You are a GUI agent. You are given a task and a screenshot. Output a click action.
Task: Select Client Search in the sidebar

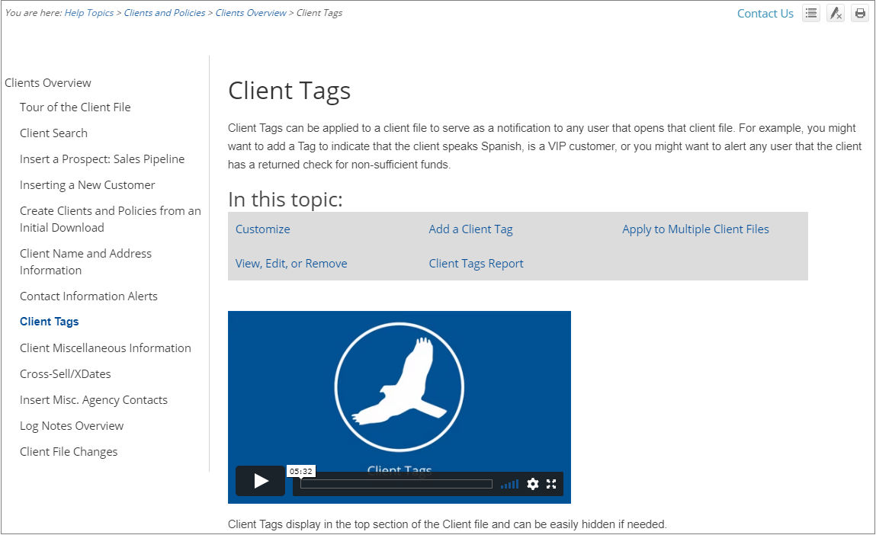[x=53, y=133]
